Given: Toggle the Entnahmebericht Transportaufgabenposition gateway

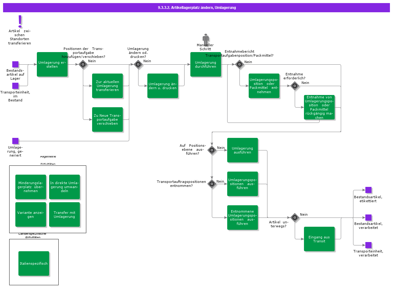Looking at the screenshot, I should click(239, 64).
